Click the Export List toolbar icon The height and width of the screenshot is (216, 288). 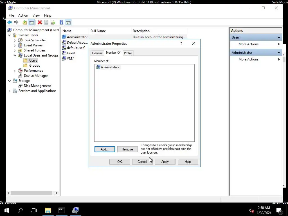point(53,22)
